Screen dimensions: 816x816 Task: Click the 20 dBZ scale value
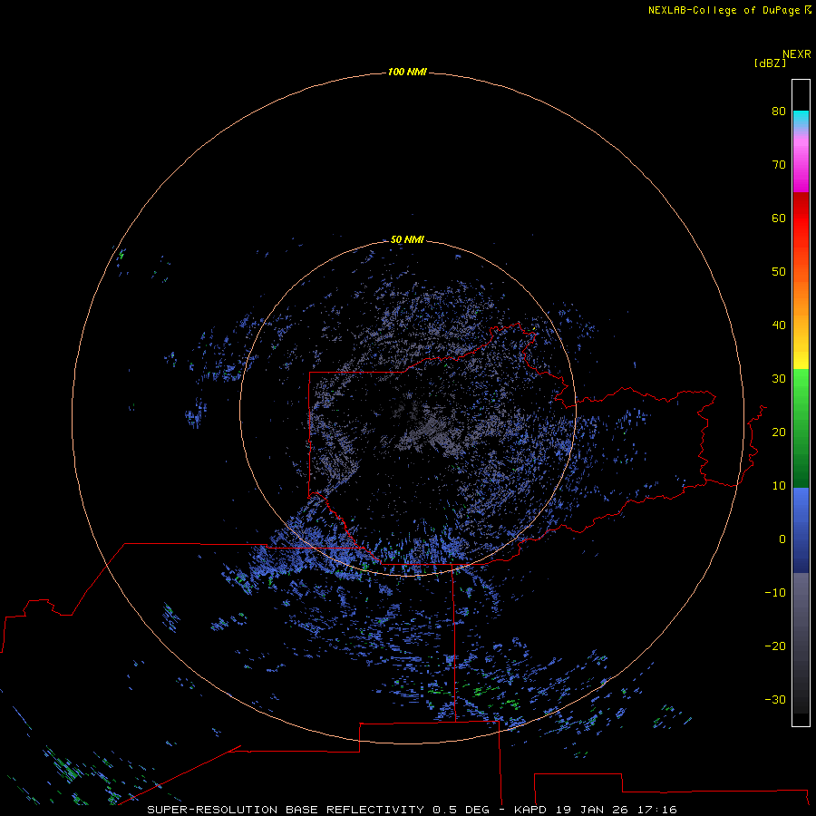click(x=779, y=432)
